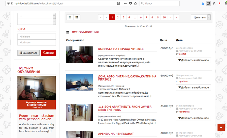227x138 pixels.
Task: Click the Yandex extension icon
Action: pyautogui.click(x=219, y=3)
